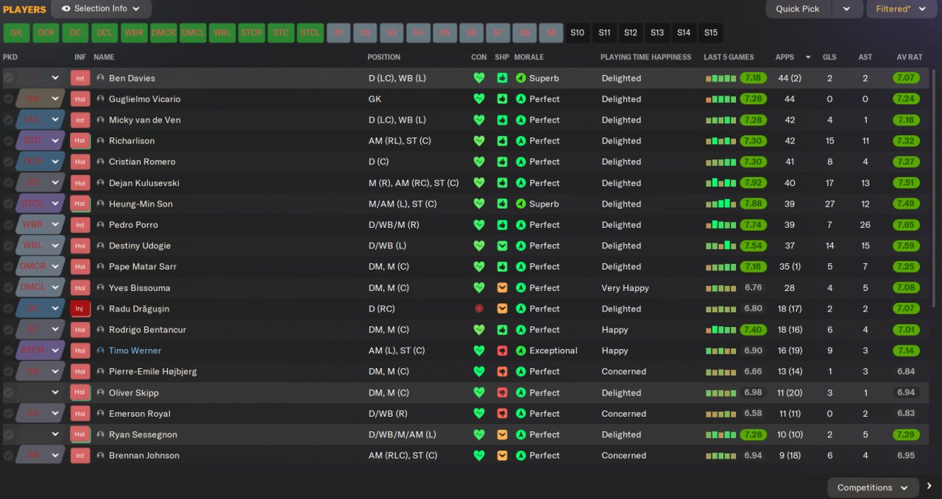Click Brennan Johnson's Int info badge
This screenshot has height=499, width=942.
[x=80, y=456]
